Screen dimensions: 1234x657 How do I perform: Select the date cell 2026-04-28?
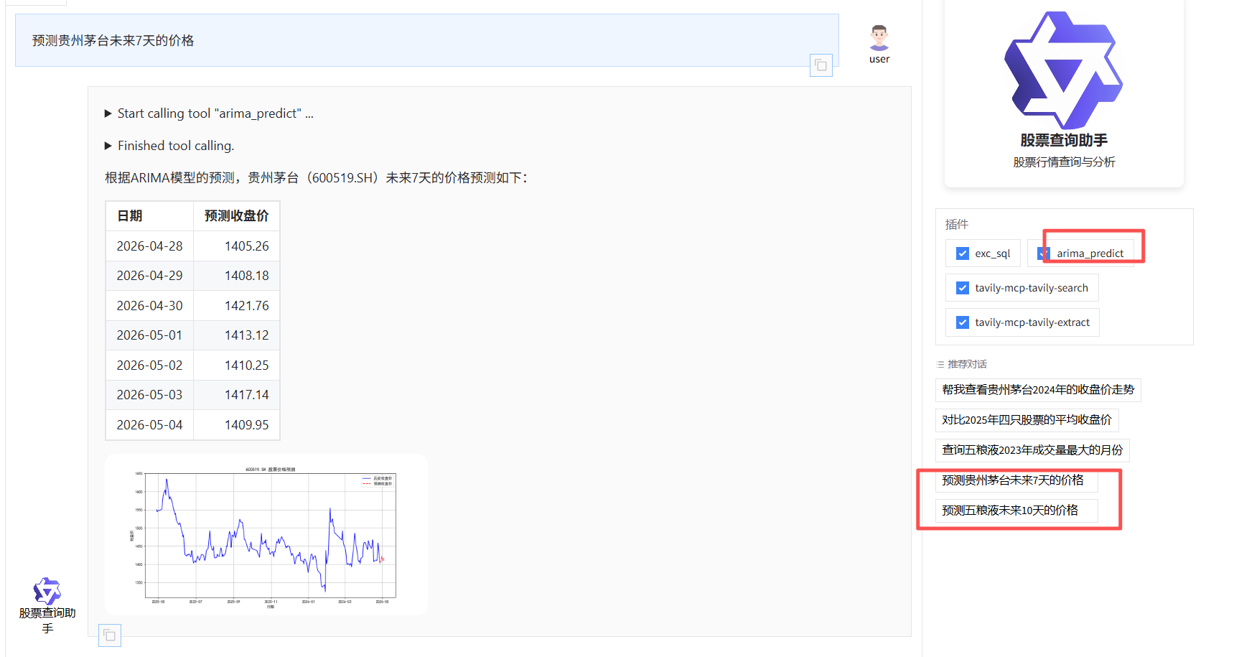[x=149, y=246]
